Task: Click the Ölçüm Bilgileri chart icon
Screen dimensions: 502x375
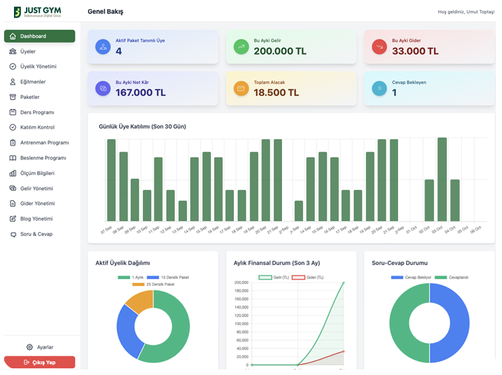Action: click(13, 173)
